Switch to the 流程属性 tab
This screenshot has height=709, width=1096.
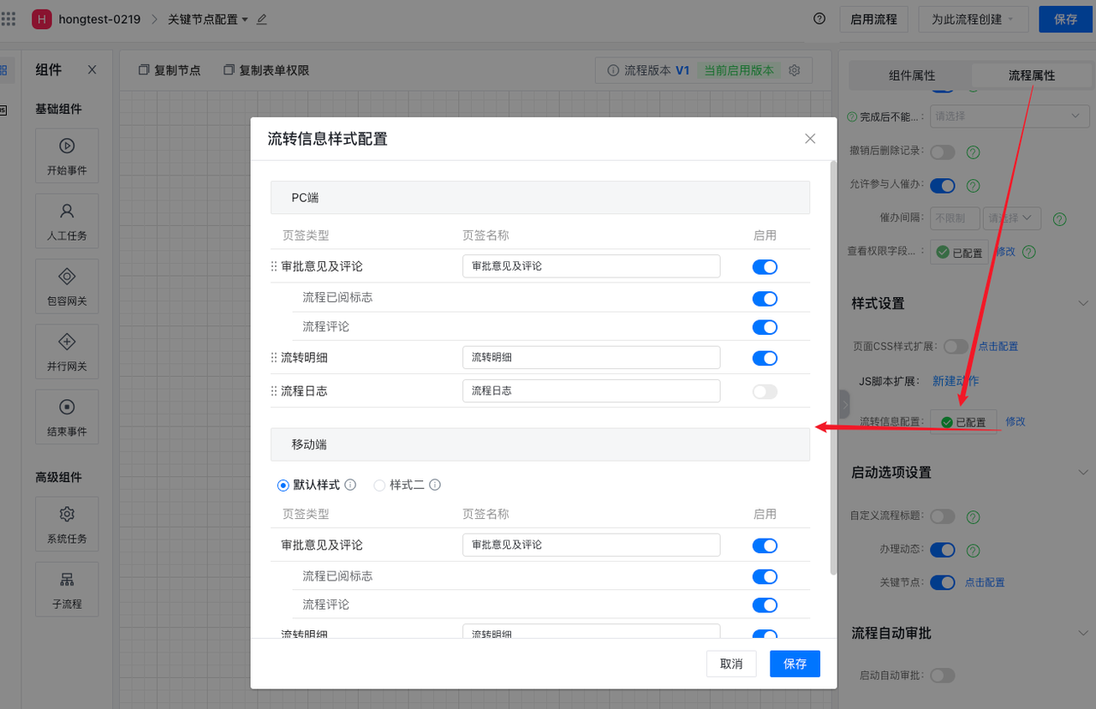1031,75
